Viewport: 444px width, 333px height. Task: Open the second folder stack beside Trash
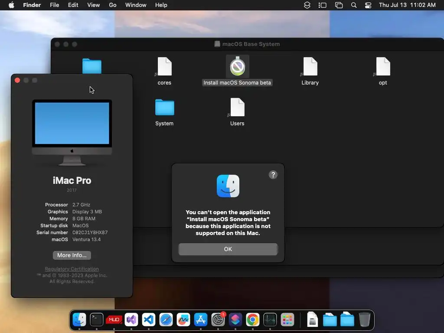(347, 320)
